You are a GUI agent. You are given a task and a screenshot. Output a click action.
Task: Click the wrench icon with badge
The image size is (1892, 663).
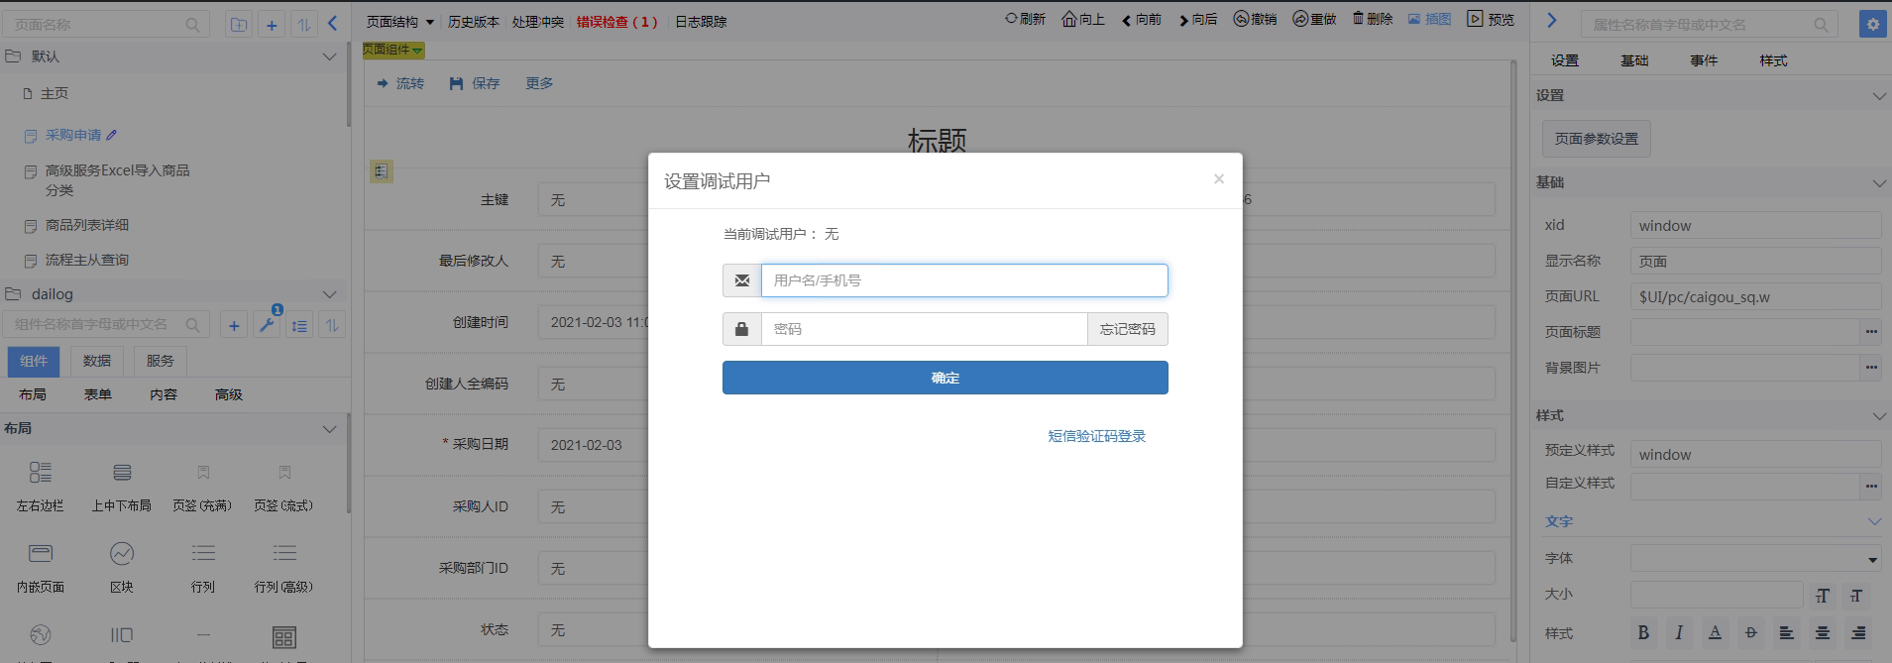pos(267,325)
